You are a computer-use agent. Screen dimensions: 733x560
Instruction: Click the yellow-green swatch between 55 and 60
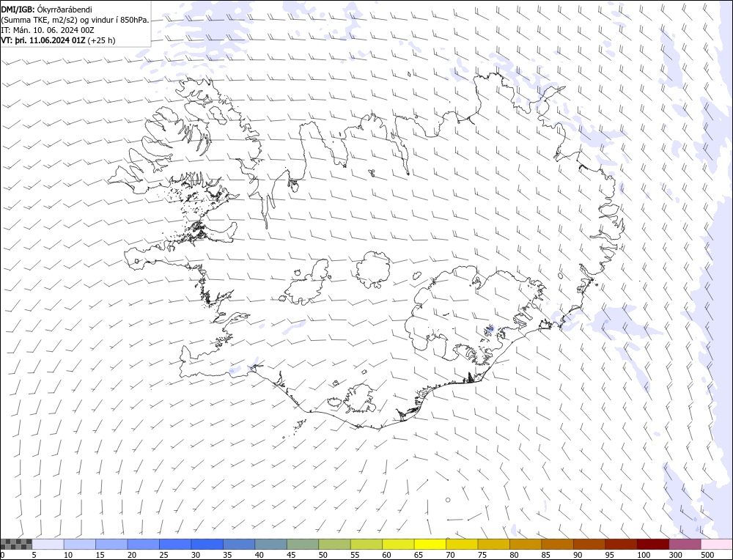pos(366,544)
